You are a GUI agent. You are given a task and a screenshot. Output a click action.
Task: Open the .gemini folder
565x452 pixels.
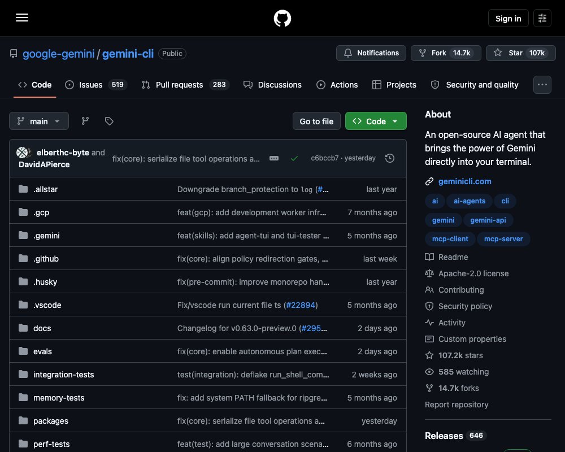(x=46, y=236)
